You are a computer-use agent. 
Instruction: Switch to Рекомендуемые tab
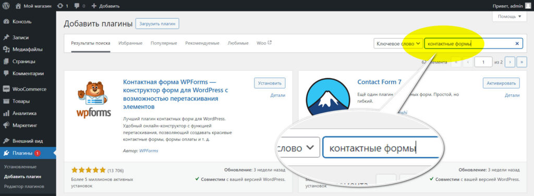tap(202, 43)
